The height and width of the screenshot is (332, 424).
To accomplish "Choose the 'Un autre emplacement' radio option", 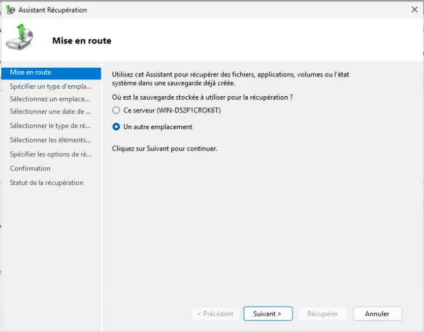I will pyautogui.click(x=117, y=127).
